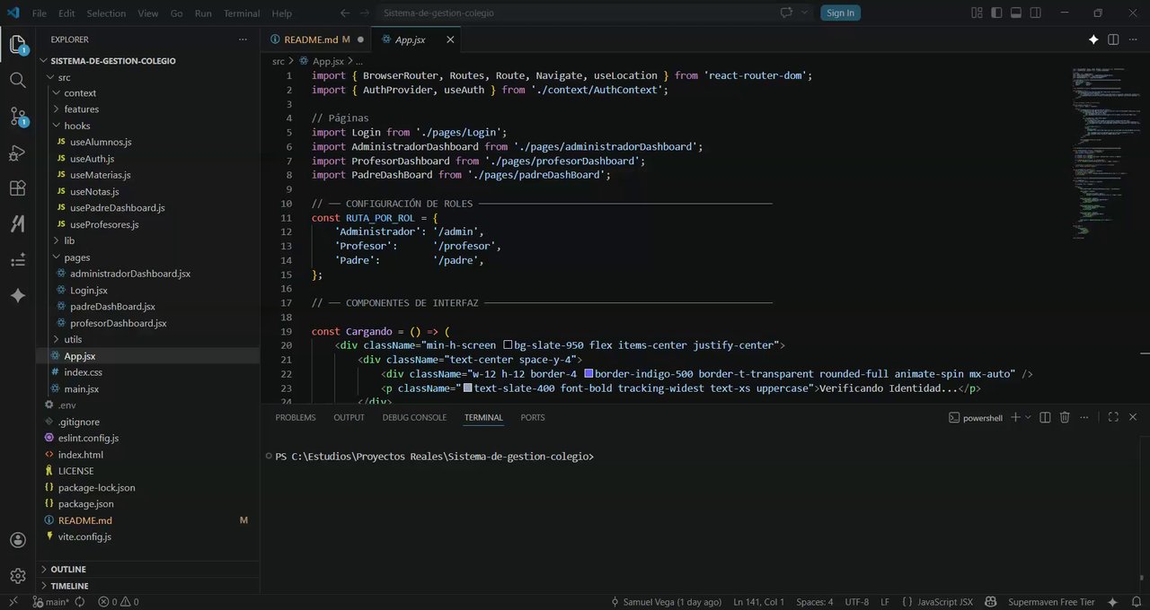Open the Terminal menu

tap(241, 13)
